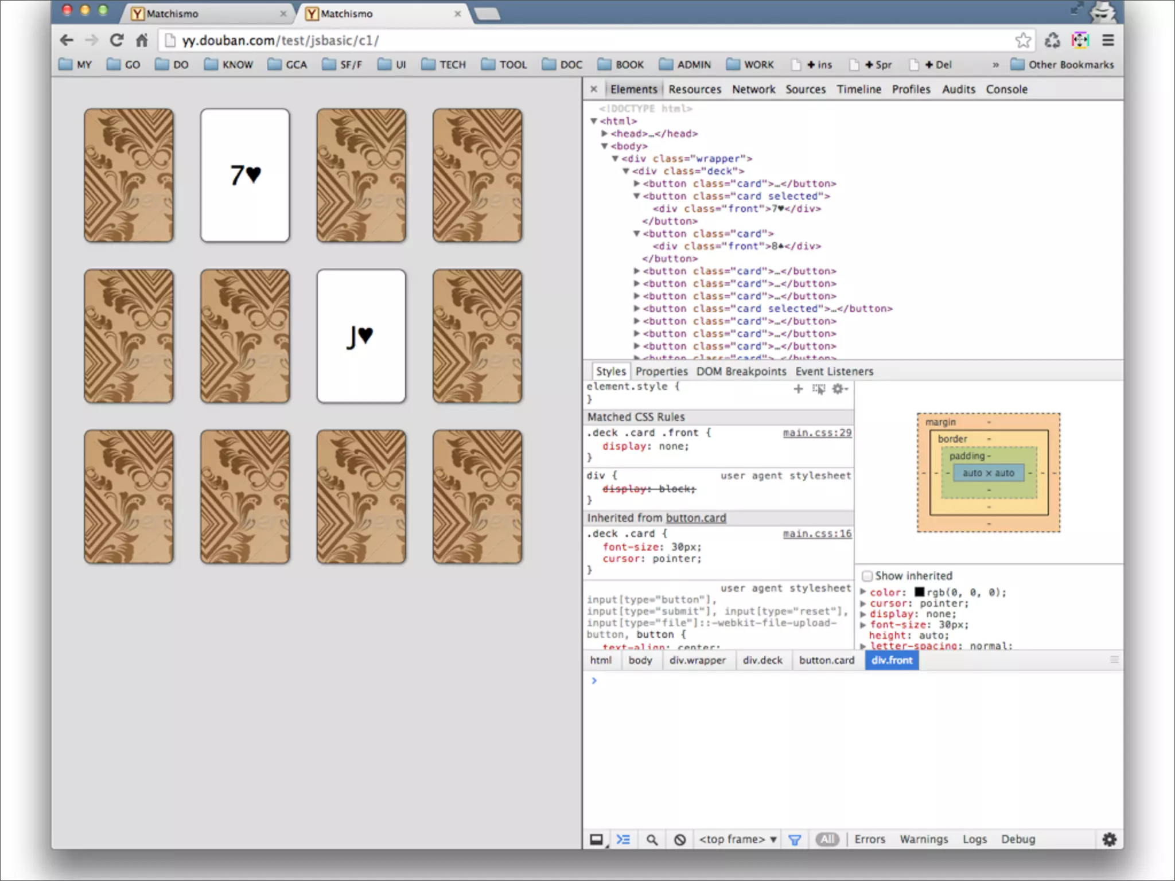This screenshot has height=881, width=1175.
Task: Click the magnifier inspect icon in DevTools
Action: [x=652, y=840]
